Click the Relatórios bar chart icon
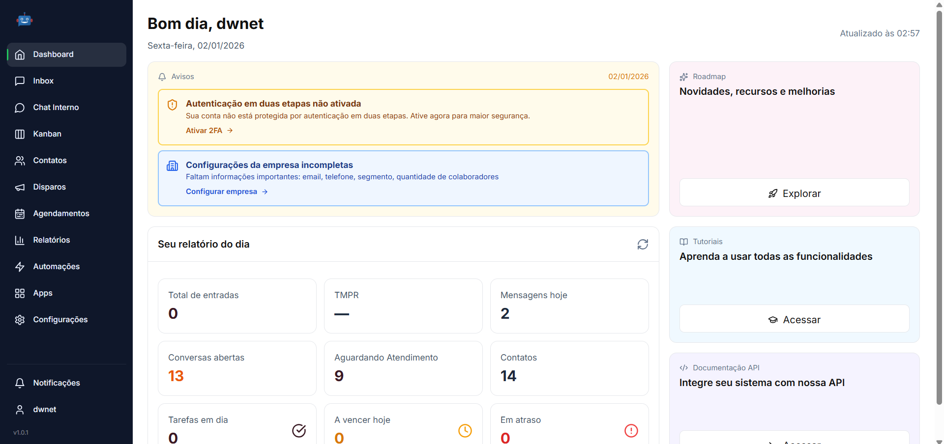Image resolution: width=944 pixels, height=444 pixels. pos(20,240)
